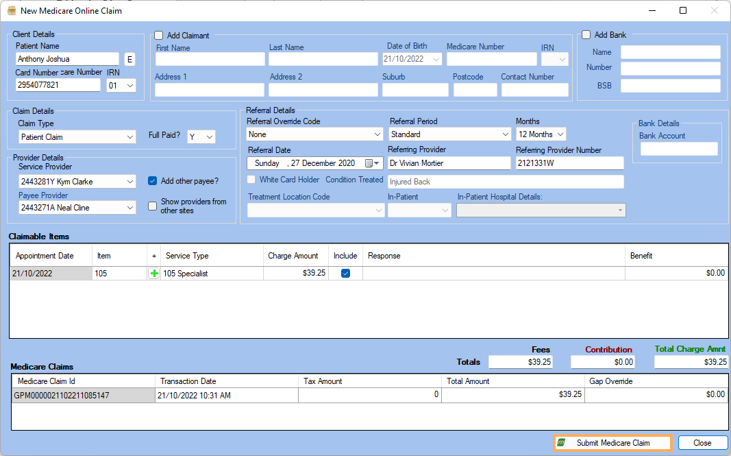Click Charge Amount cell $39.25 in Claimable Items
The width and height of the screenshot is (731, 456).
point(296,274)
